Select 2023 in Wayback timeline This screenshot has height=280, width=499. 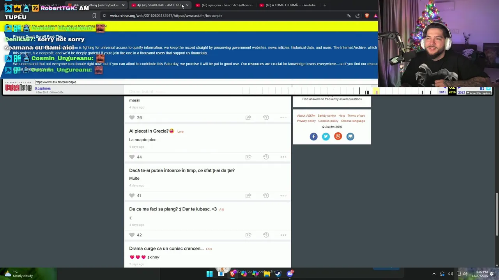click(x=461, y=92)
